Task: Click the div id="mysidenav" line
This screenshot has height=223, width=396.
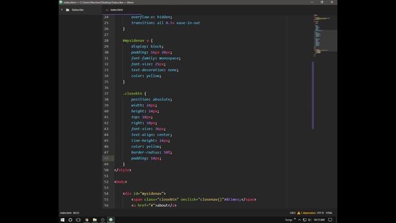Action: 144,194
